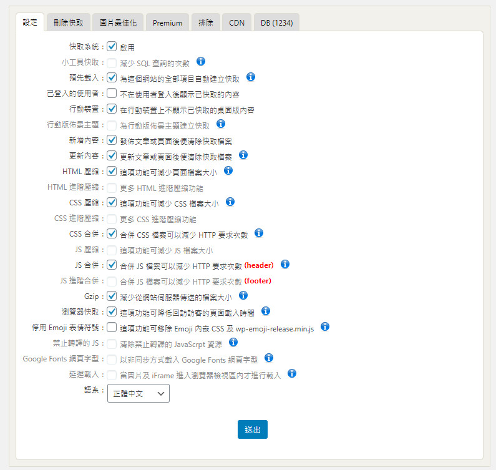Go to the CDN tab

click(236, 23)
